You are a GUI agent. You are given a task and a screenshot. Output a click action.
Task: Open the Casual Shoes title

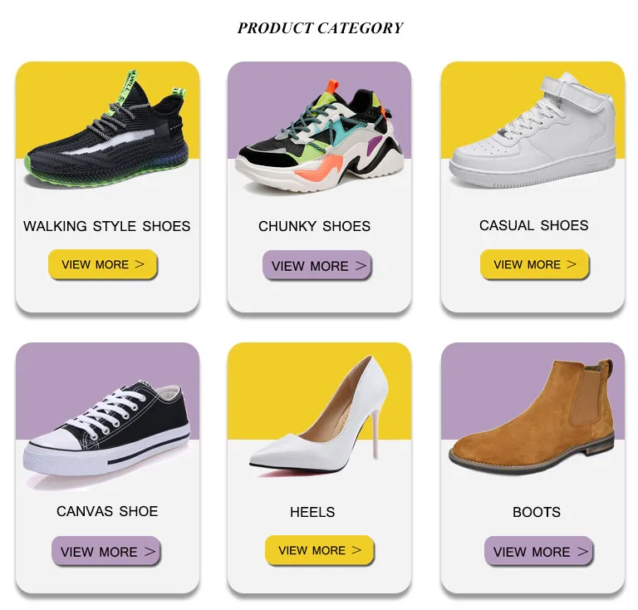534,225
